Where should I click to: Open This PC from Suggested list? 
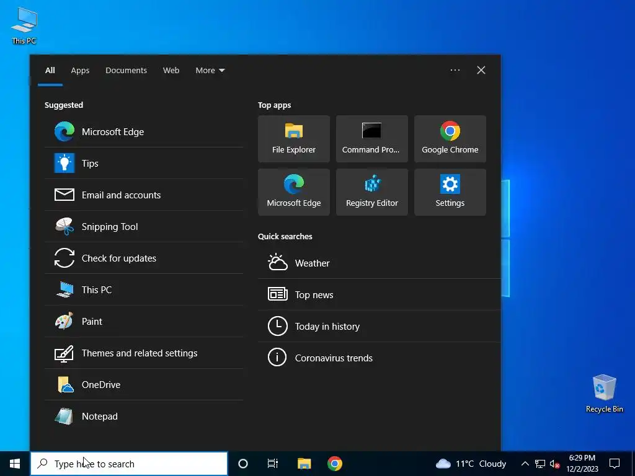point(144,289)
